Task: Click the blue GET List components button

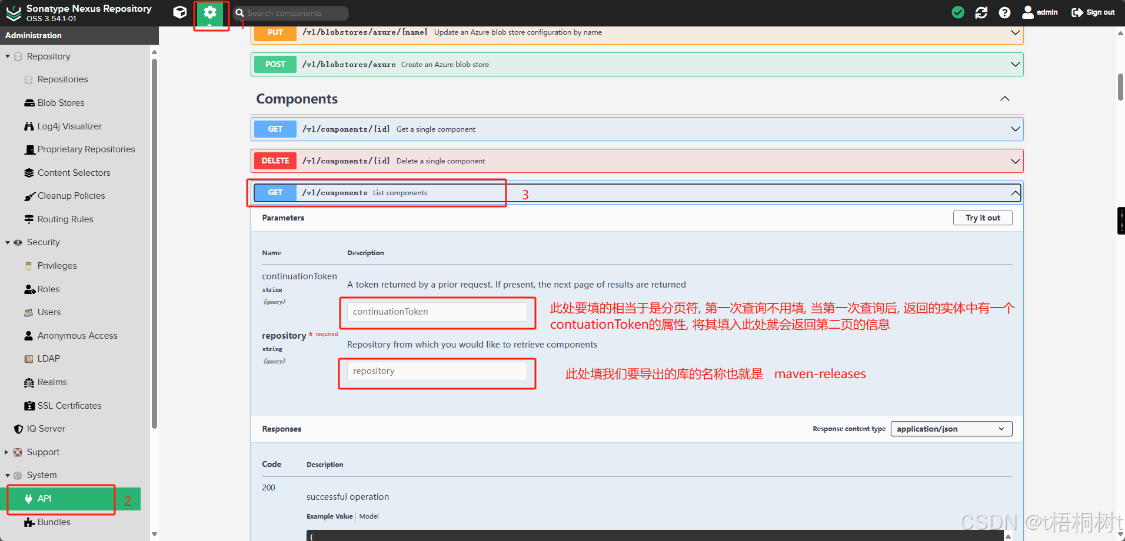Action: tap(275, 193)
